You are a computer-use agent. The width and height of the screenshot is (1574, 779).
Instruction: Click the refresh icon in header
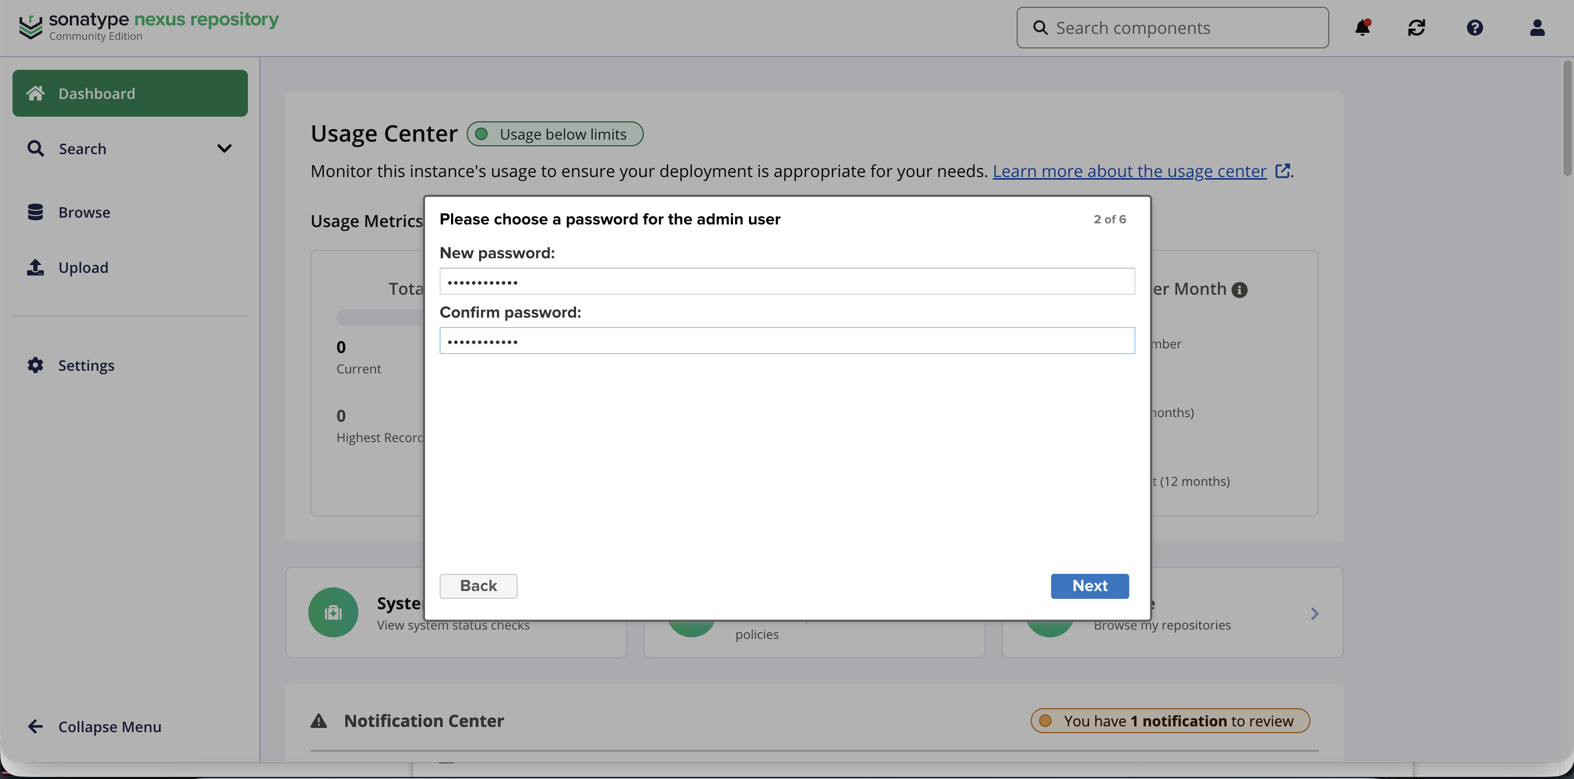[1416, 28]
